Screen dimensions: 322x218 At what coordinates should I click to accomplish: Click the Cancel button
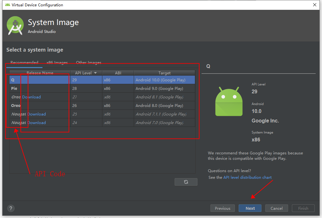(276, 208)
